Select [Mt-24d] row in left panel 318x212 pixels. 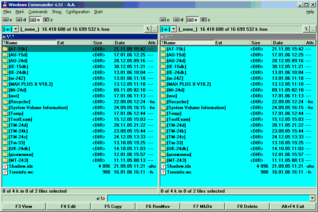point(80,90)
